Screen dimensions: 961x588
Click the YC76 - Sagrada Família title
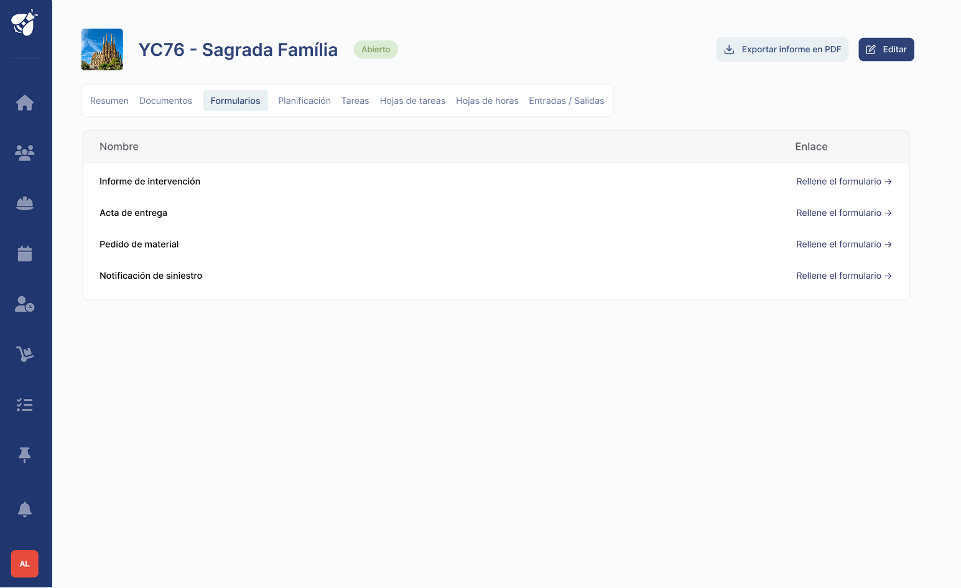(x=238, y=50)
